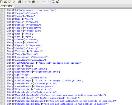Click the $lang['Eyes'] line
Image resolution: width=132 pixels, height=105 pixels.
tap(20, 37)
